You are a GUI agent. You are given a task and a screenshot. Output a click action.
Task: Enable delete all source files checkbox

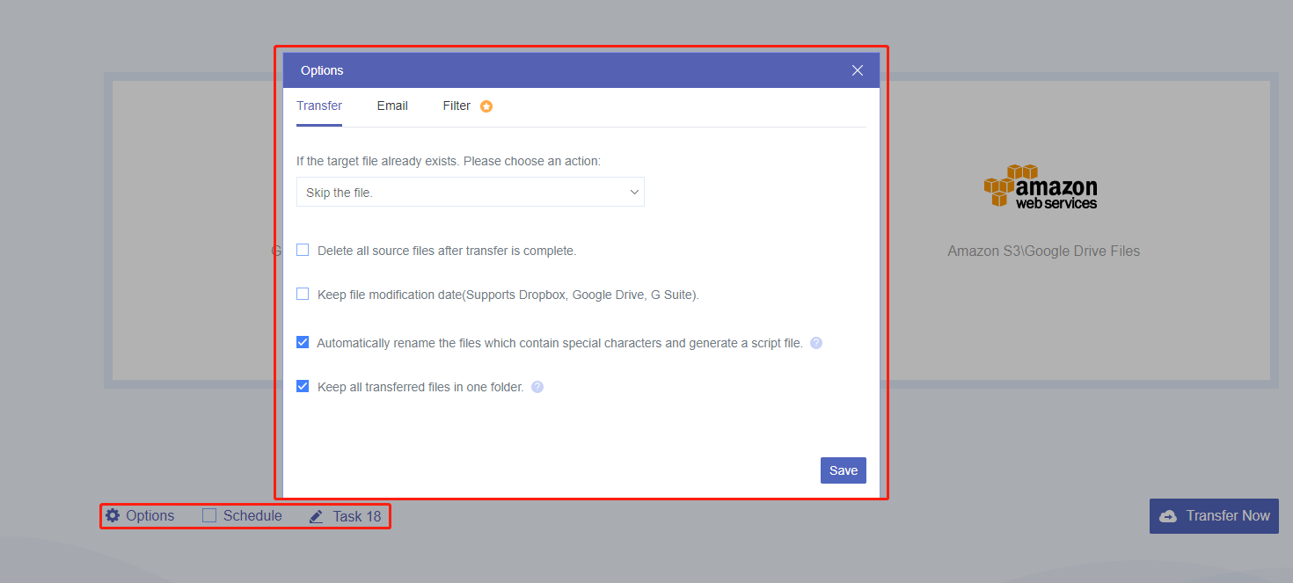pos(303,250)
